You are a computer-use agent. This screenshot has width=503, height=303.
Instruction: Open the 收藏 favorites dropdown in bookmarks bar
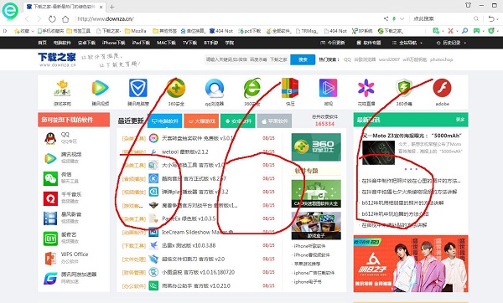(x=24, y=31)
